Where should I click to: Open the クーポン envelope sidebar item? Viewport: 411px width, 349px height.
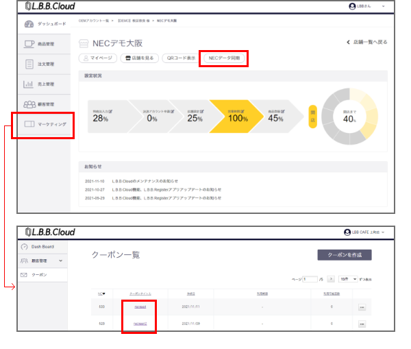coord(42,274)
